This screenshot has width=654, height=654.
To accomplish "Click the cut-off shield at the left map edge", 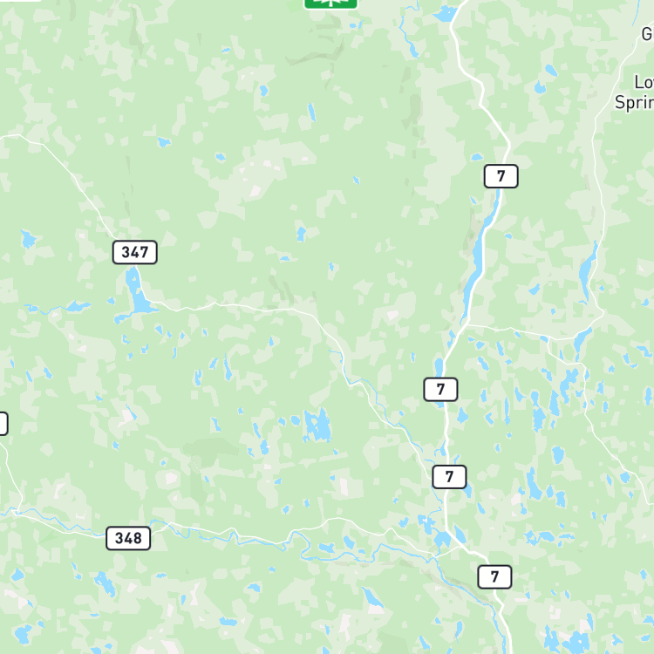I will (x=3, y=424).
